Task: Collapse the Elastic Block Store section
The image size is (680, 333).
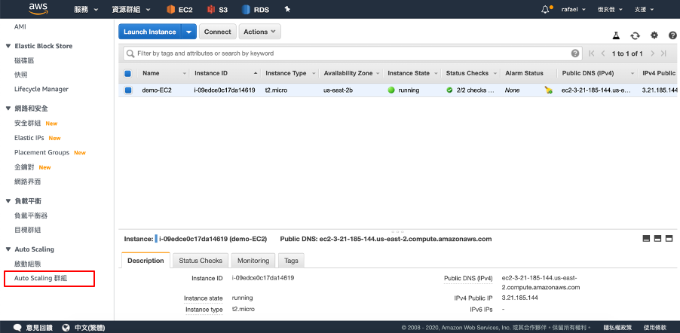Action: point(8,46)
